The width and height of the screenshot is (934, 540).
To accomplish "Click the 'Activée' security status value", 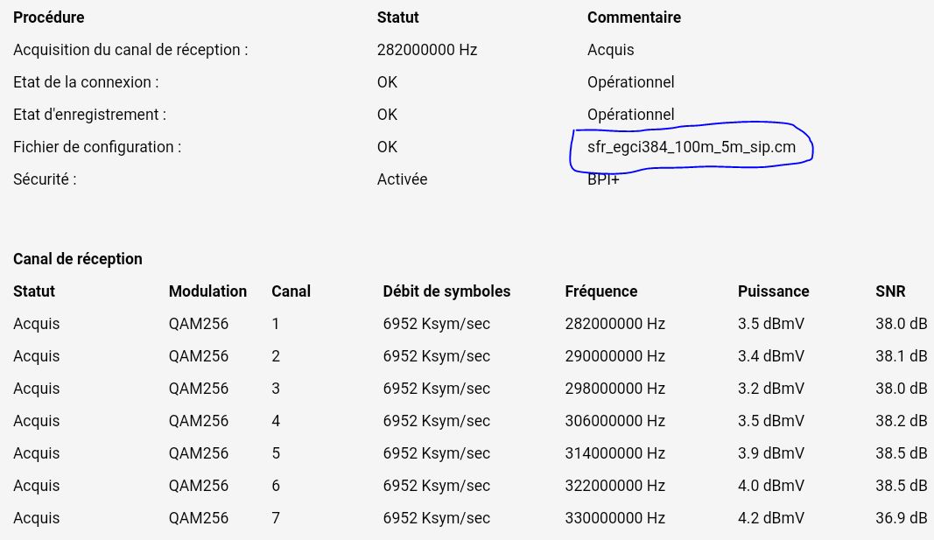I will [402, 179].
